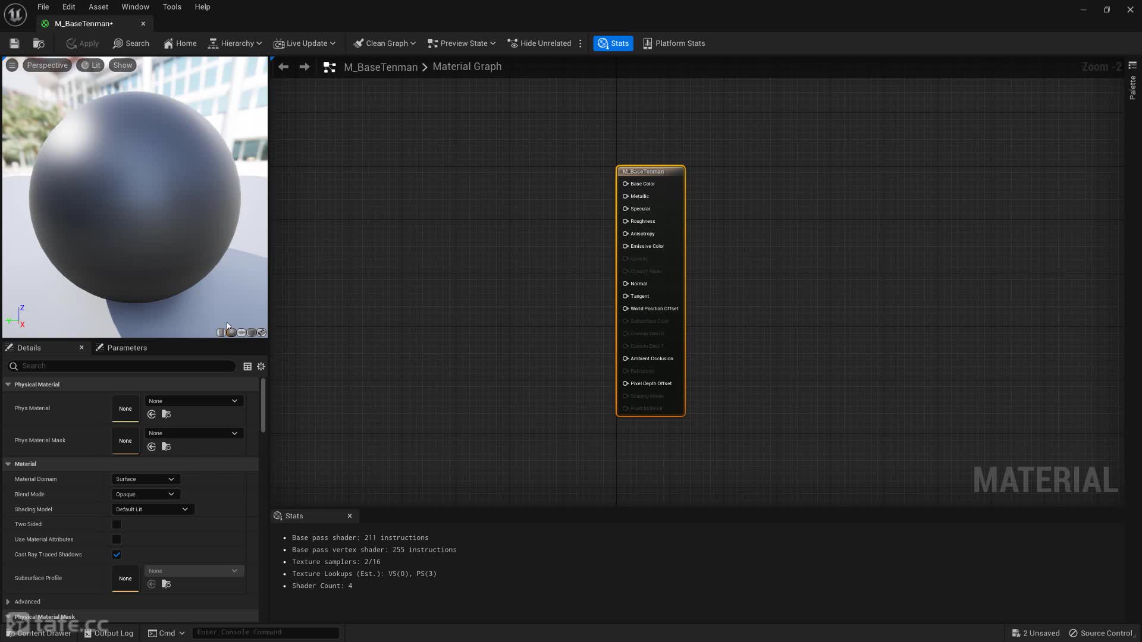Open the Preview State dropdown
The image size is (1142, 642).
(462, 43)
